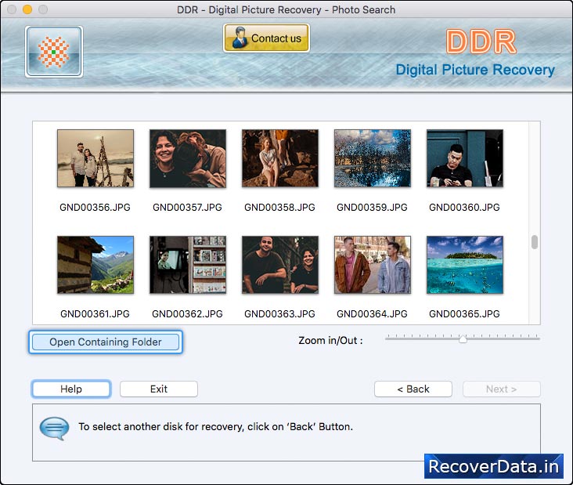Click the Zoom in/Out slider handle
Viewport: 573px width, 485px height.
point(463,339)
